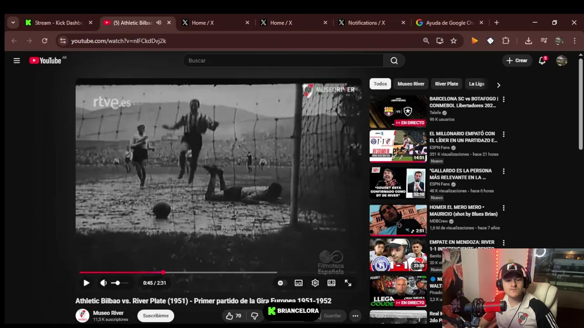This screenshot has width=584, height=328.
Task: Switch to the Stream - Kick Dashboard tab
Action: tap(59, 23)
